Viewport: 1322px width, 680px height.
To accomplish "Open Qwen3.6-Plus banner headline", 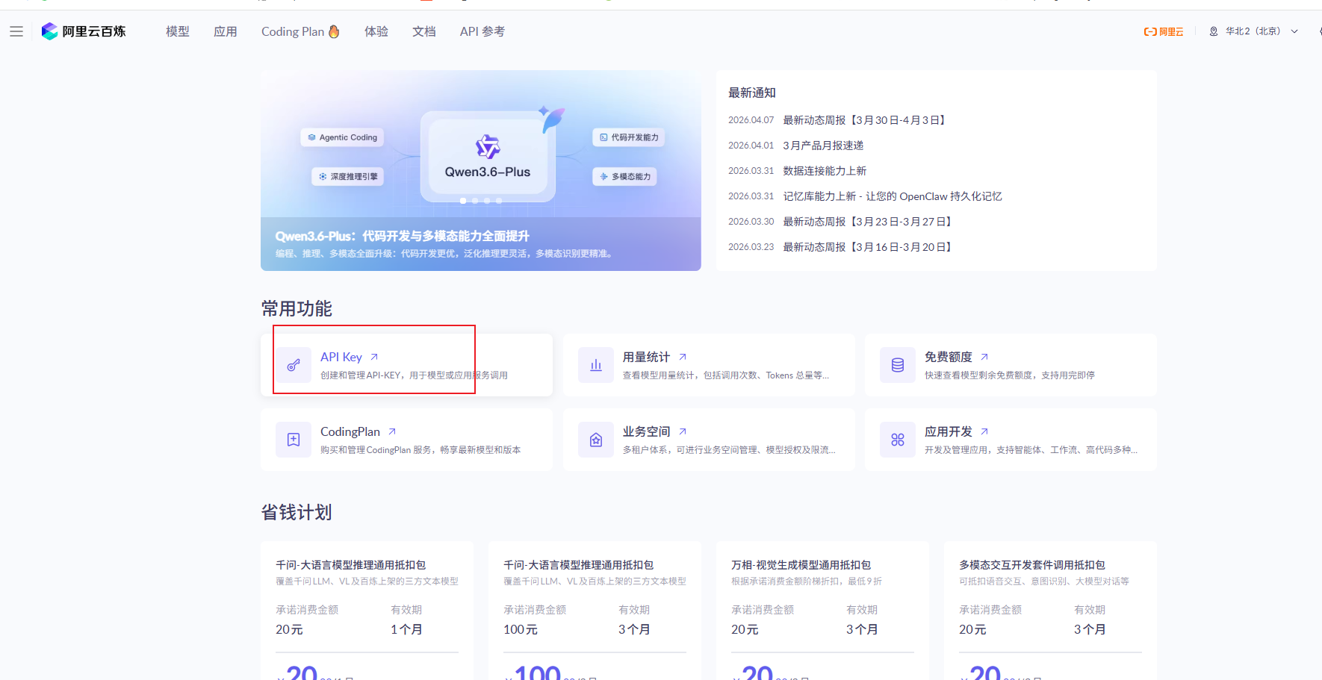I will pyautogui.click(x=403, y=236).
